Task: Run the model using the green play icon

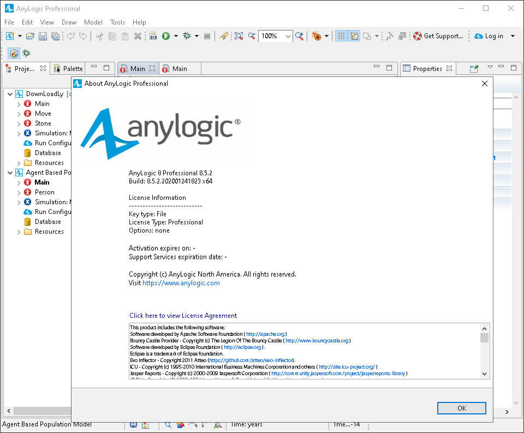Action: click(165, 35)
